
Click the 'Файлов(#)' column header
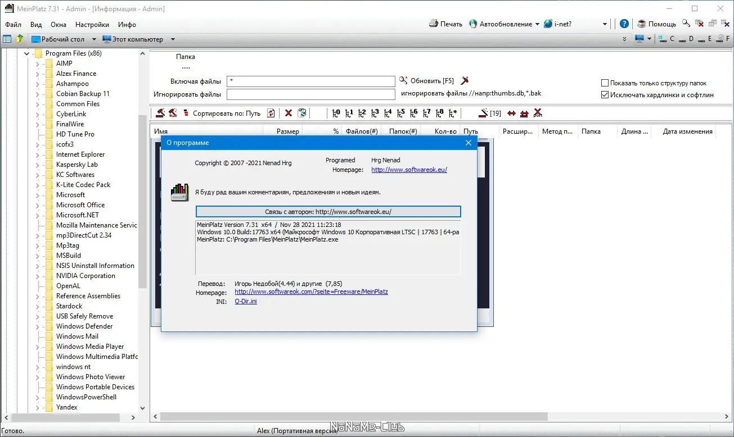(362, 131)
